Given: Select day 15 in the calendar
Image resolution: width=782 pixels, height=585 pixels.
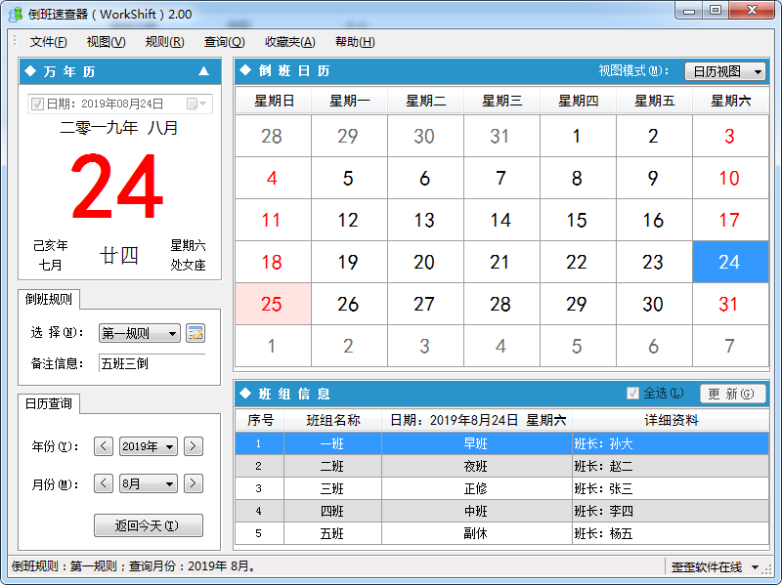Looking at the screenshot, I should coord(578,221).
